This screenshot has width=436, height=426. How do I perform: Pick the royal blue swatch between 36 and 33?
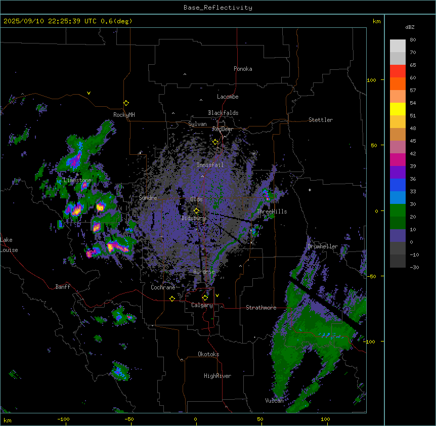pyautogui.click(x=398, y=185)
